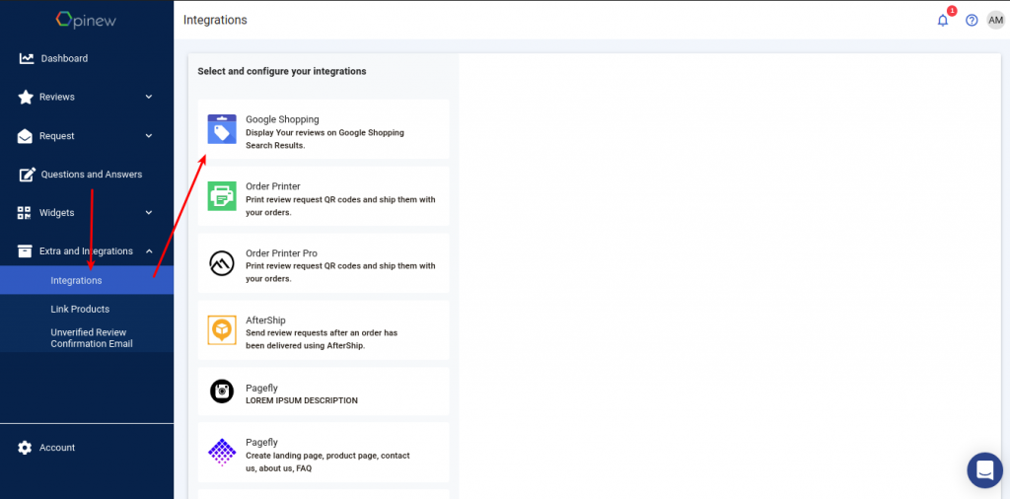This screenshot has width=1010, height=499.
Task: Open the chat support bubble
Action: click(x=985, y=470)
